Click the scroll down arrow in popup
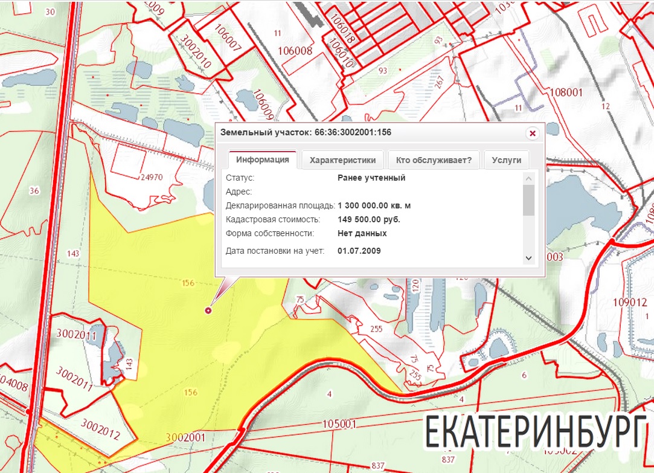 pyautogui.click(x=528, y=258)
